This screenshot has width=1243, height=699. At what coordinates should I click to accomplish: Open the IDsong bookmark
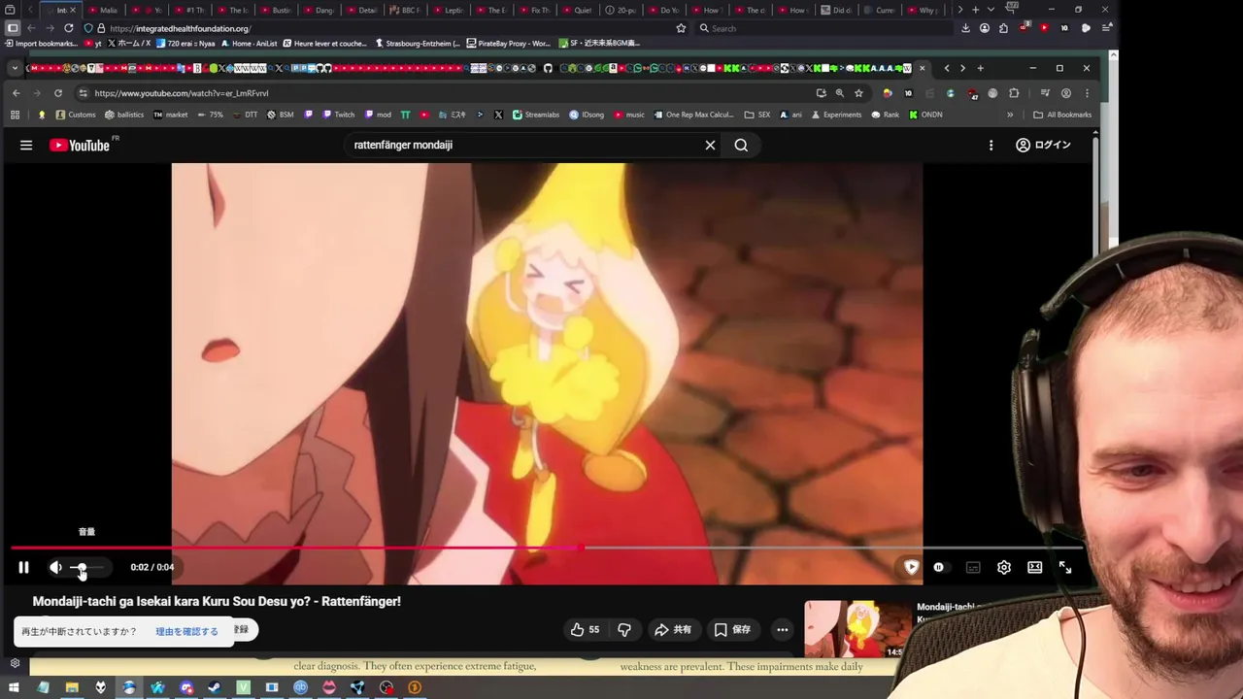(x=587, y=115)
